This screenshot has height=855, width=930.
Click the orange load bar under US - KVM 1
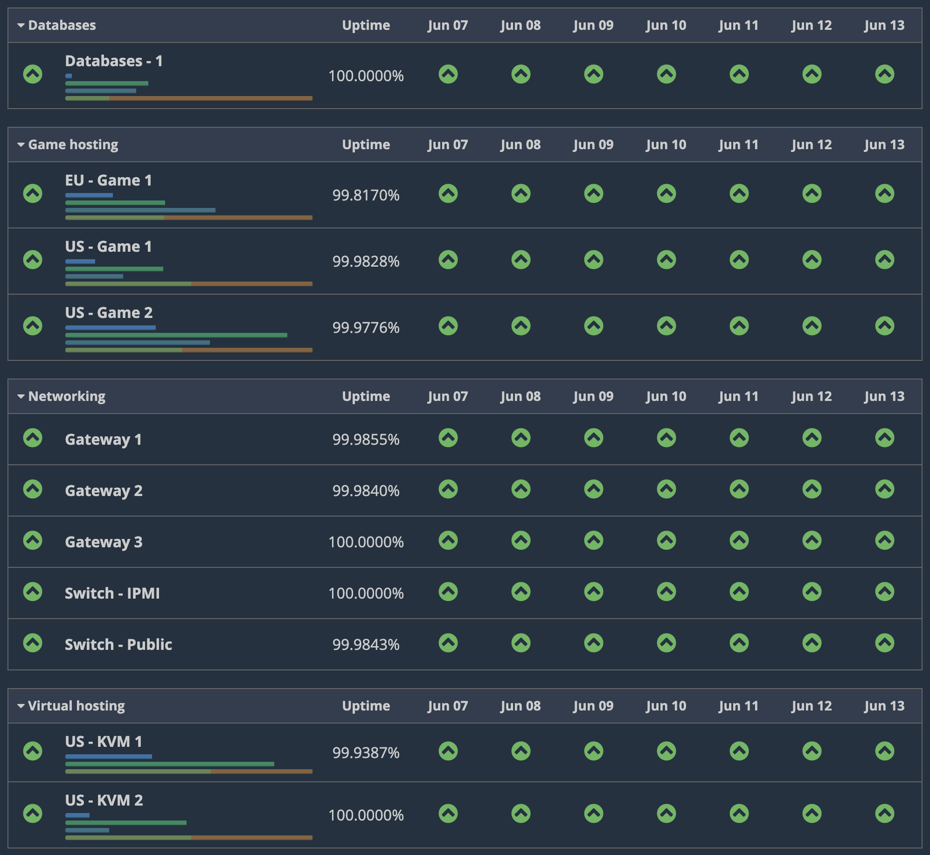(261, 772)
